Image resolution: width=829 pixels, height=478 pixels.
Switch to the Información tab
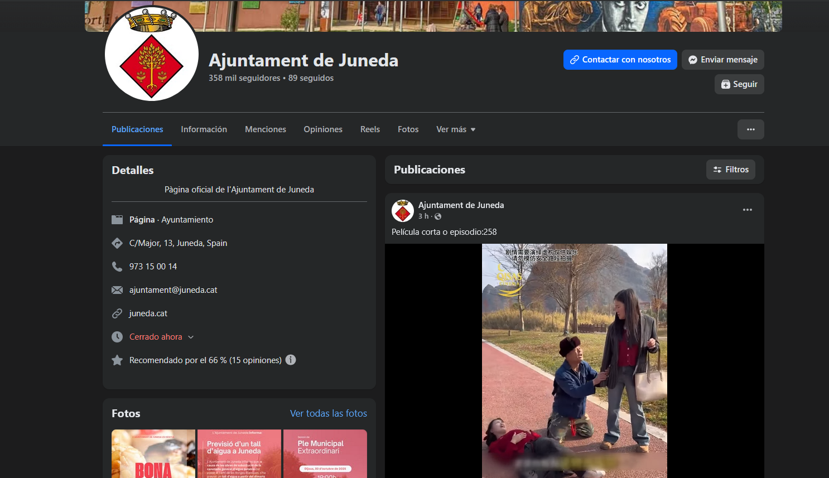pyautogui.click(x=204, y=129)
